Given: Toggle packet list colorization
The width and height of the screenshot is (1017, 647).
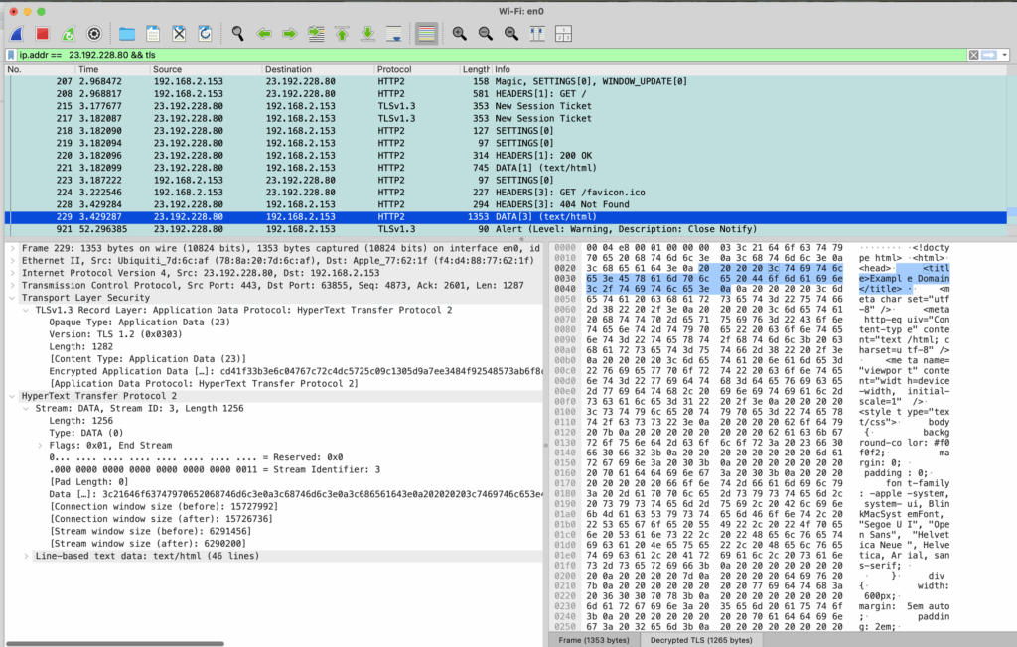Looking at the screenshot, I should 426,34.
